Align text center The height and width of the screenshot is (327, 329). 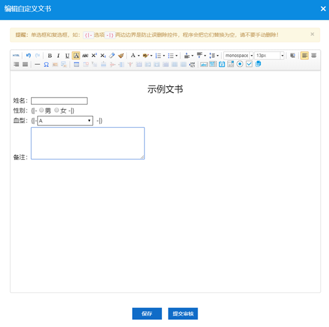coord(314,55)
